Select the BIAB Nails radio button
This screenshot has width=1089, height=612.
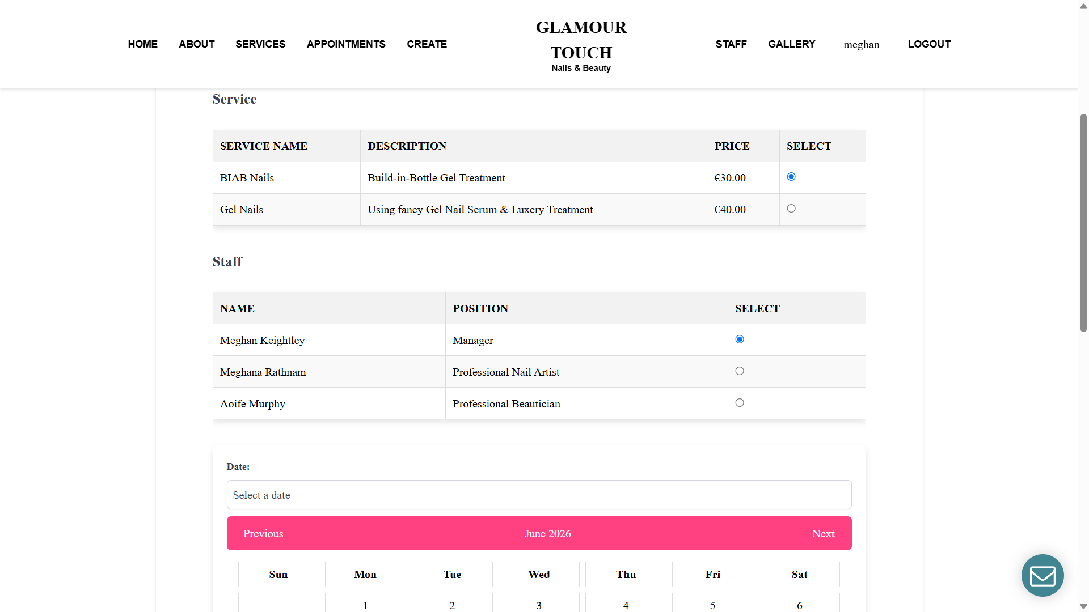[791, 177]
